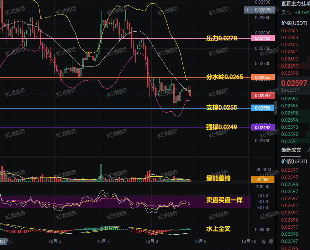
Task: Click the 10月 6 date on time axis
Action: click(x=55, y=241)
